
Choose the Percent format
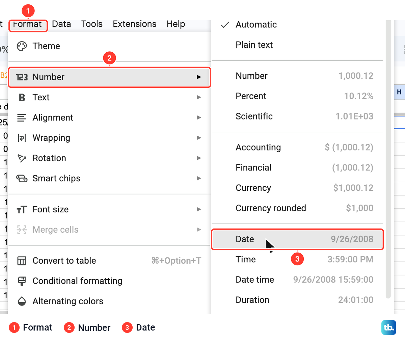click(x=297, y=96)
